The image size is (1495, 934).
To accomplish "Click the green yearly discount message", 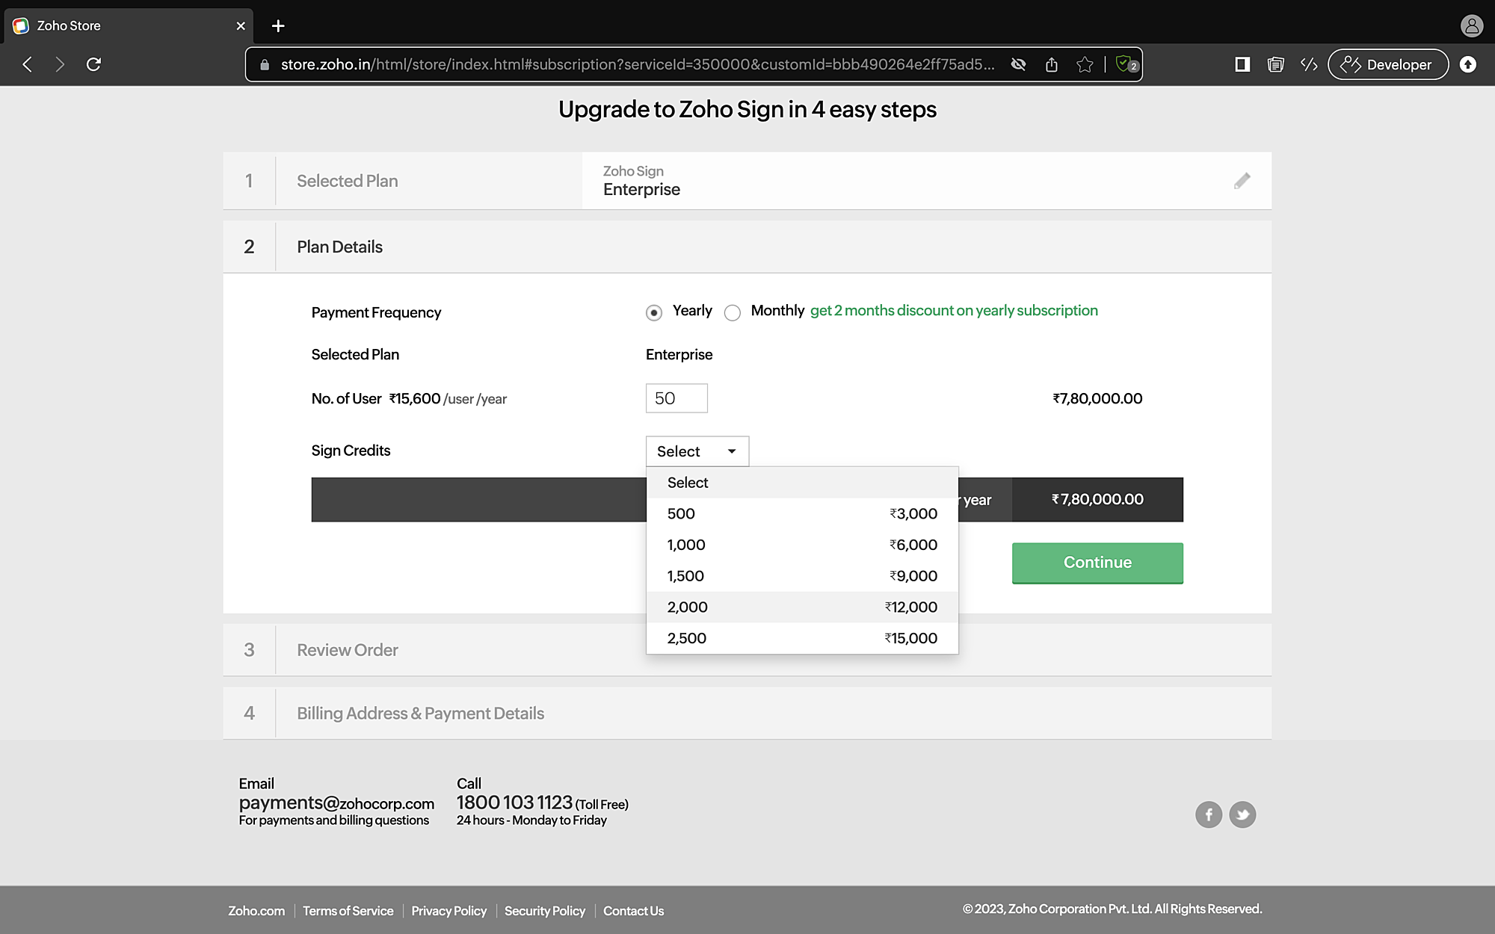I will pos(954,311).
